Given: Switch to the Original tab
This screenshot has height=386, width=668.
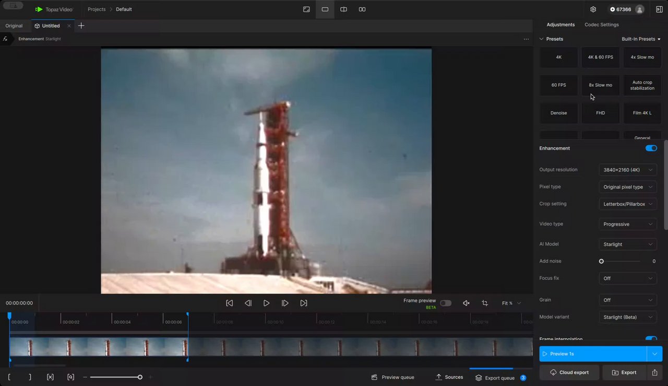Looking at the screenshot, I should click(x=14, y=26).
